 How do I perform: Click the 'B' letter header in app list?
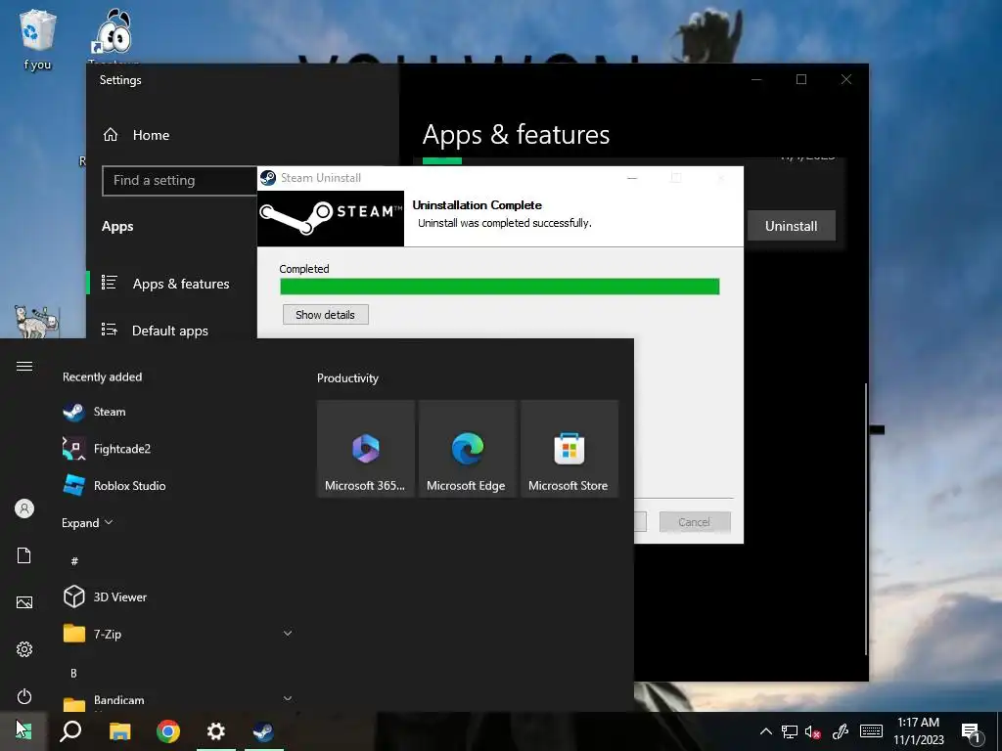click(x=73, y=673)
